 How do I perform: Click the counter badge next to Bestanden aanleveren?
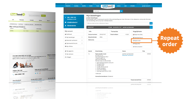[82, 40]
